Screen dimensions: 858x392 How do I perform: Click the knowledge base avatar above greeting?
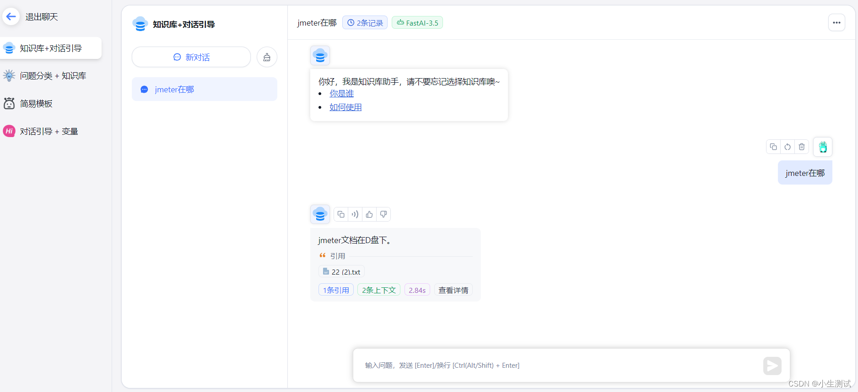coord(320,56)
